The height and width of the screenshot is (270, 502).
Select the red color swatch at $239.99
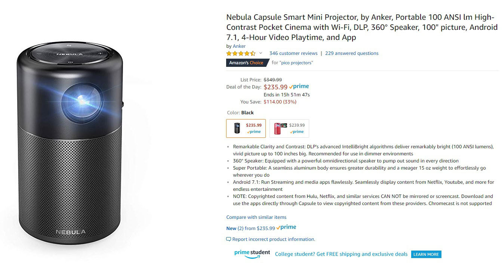point(289,128)
